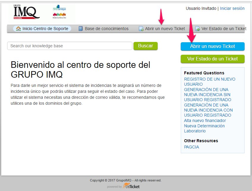Click the ticket status icon in navigation bar

tap(197, 29)
